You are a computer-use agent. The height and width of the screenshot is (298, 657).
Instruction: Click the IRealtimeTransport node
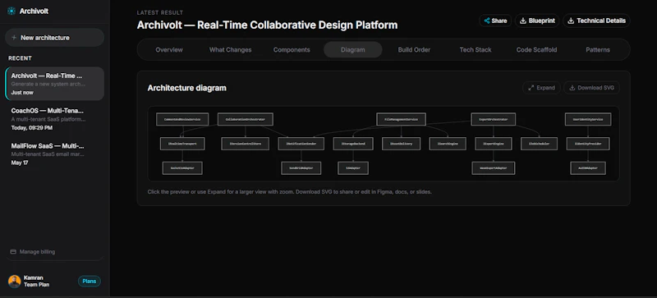click(182, 144)
